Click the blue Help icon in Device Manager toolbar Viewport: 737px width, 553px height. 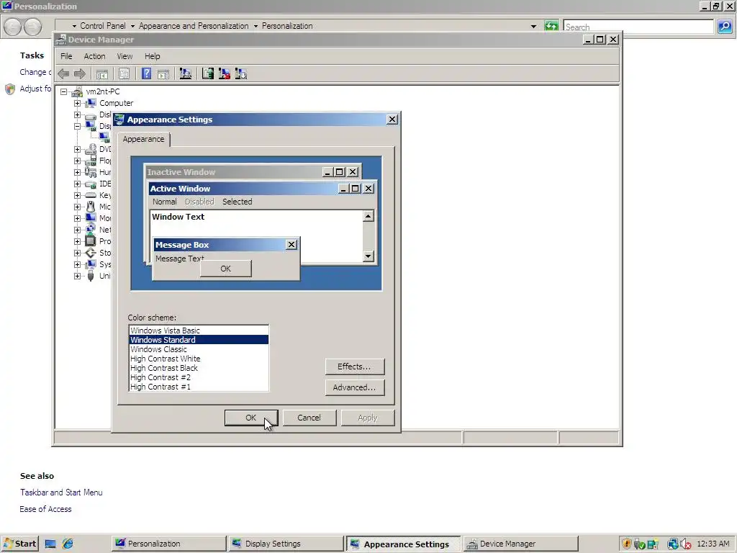[147, 73]
